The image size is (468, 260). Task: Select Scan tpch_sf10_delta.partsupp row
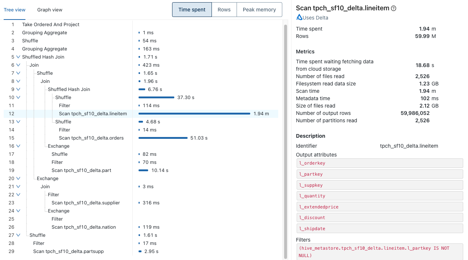pos(68,252)
